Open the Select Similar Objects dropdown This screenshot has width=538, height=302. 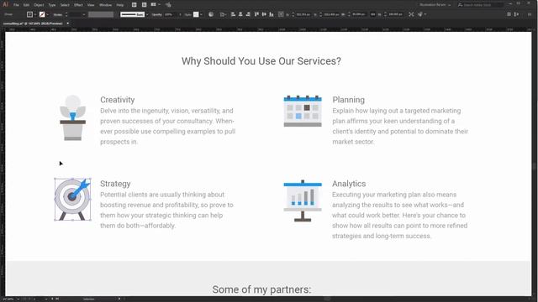coord(422,14)
